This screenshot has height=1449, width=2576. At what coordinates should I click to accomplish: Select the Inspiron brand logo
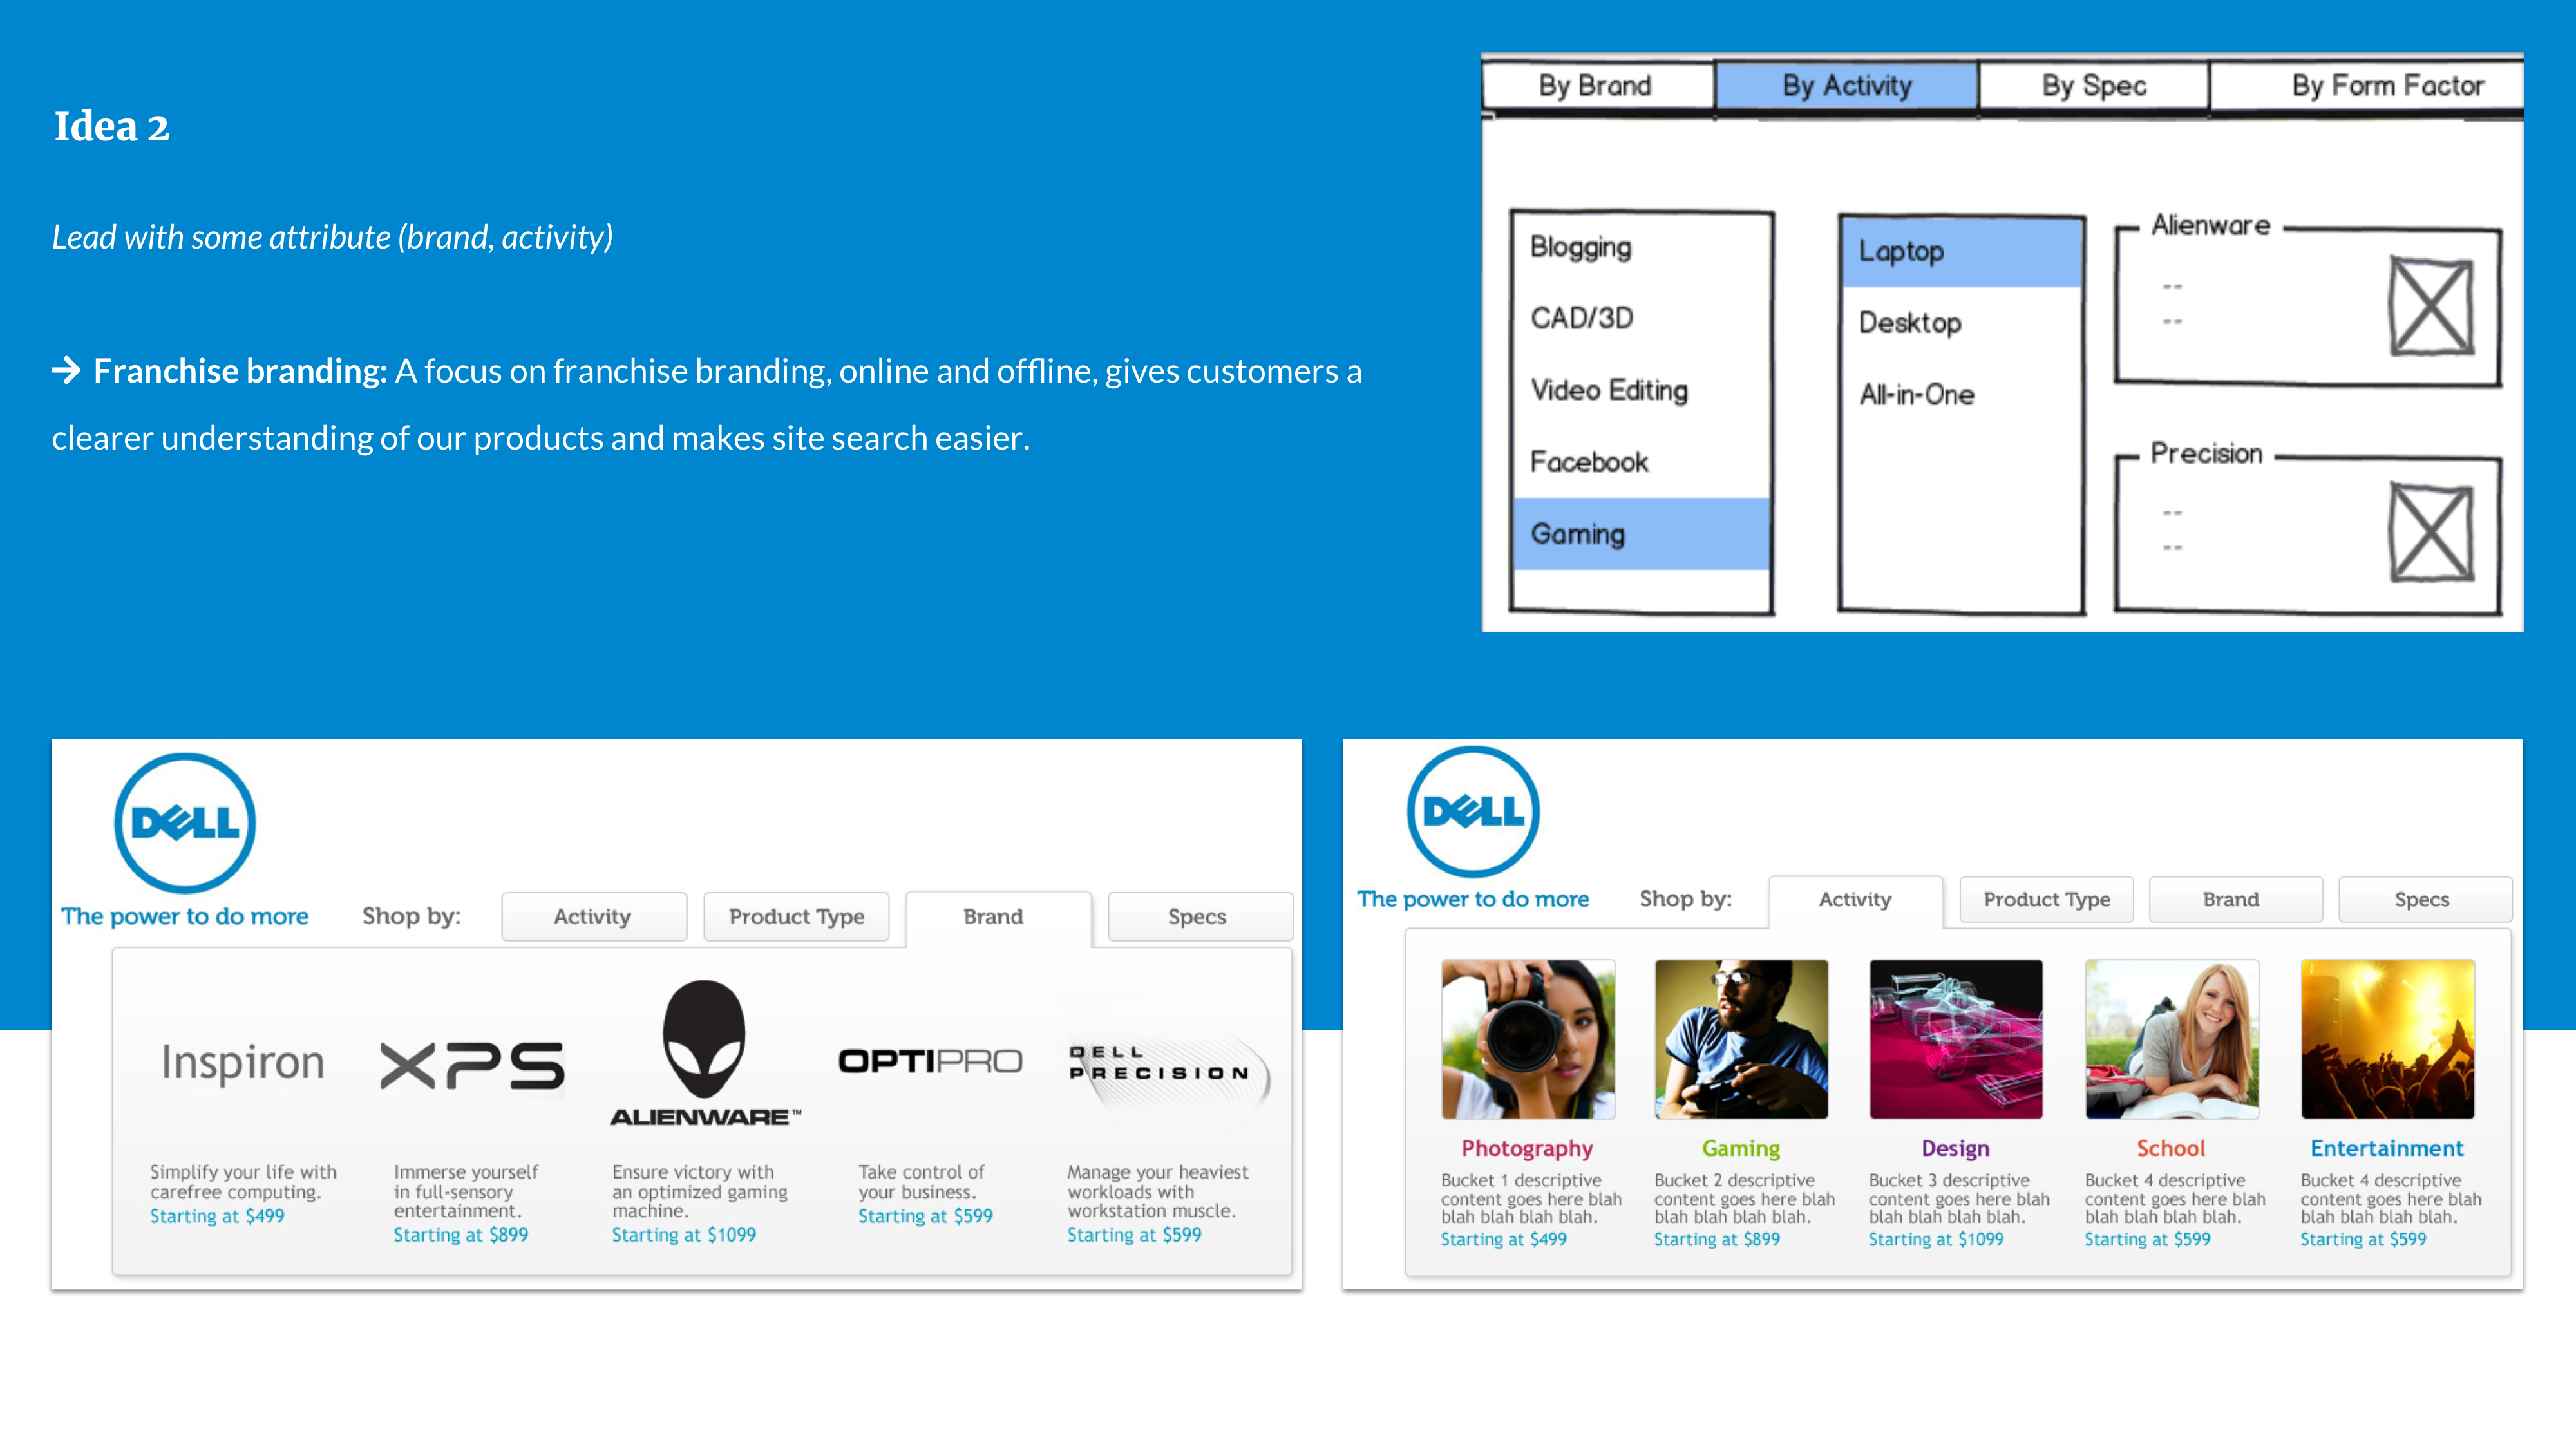240,1062
